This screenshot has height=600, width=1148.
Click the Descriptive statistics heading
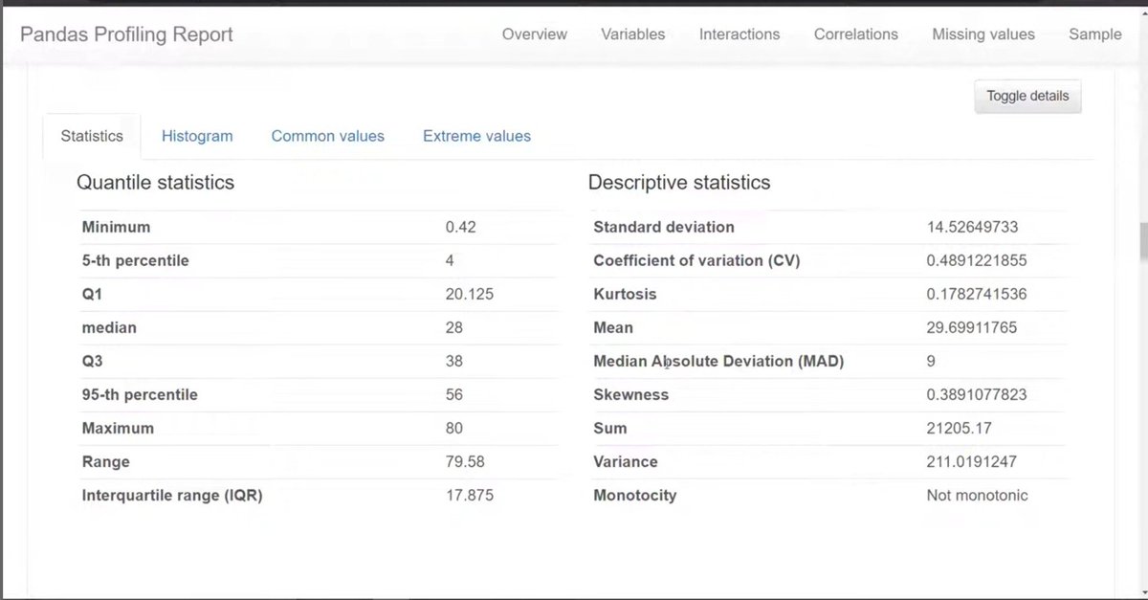678,182
